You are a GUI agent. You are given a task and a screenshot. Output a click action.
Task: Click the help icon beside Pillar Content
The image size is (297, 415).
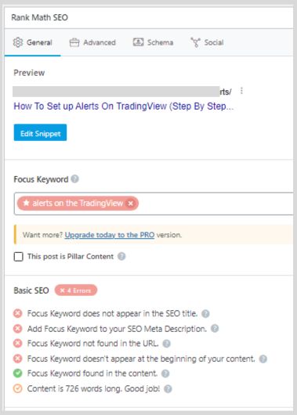tap(121, 256)
